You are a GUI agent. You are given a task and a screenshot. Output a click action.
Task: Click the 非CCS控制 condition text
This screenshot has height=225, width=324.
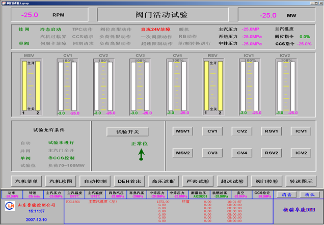pyautogui.click(x=61, y=158)
